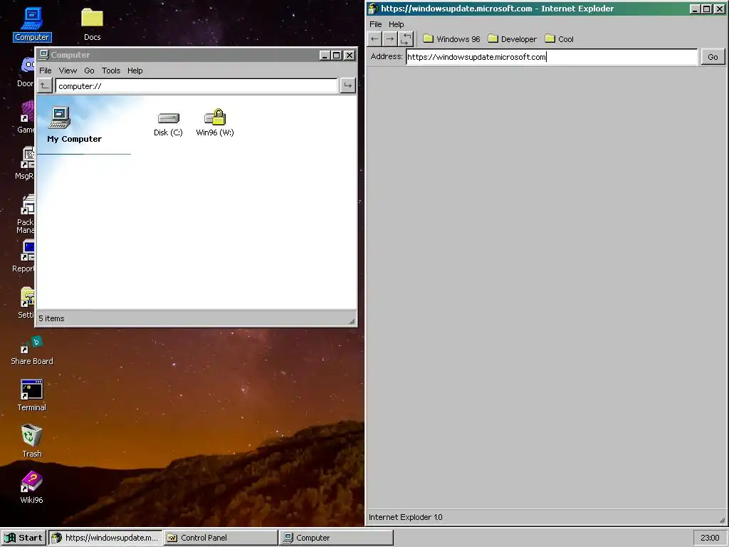Screen dimensions: 729x547
Task: Go forward in Internet Exploder
Action: point(390,39)
